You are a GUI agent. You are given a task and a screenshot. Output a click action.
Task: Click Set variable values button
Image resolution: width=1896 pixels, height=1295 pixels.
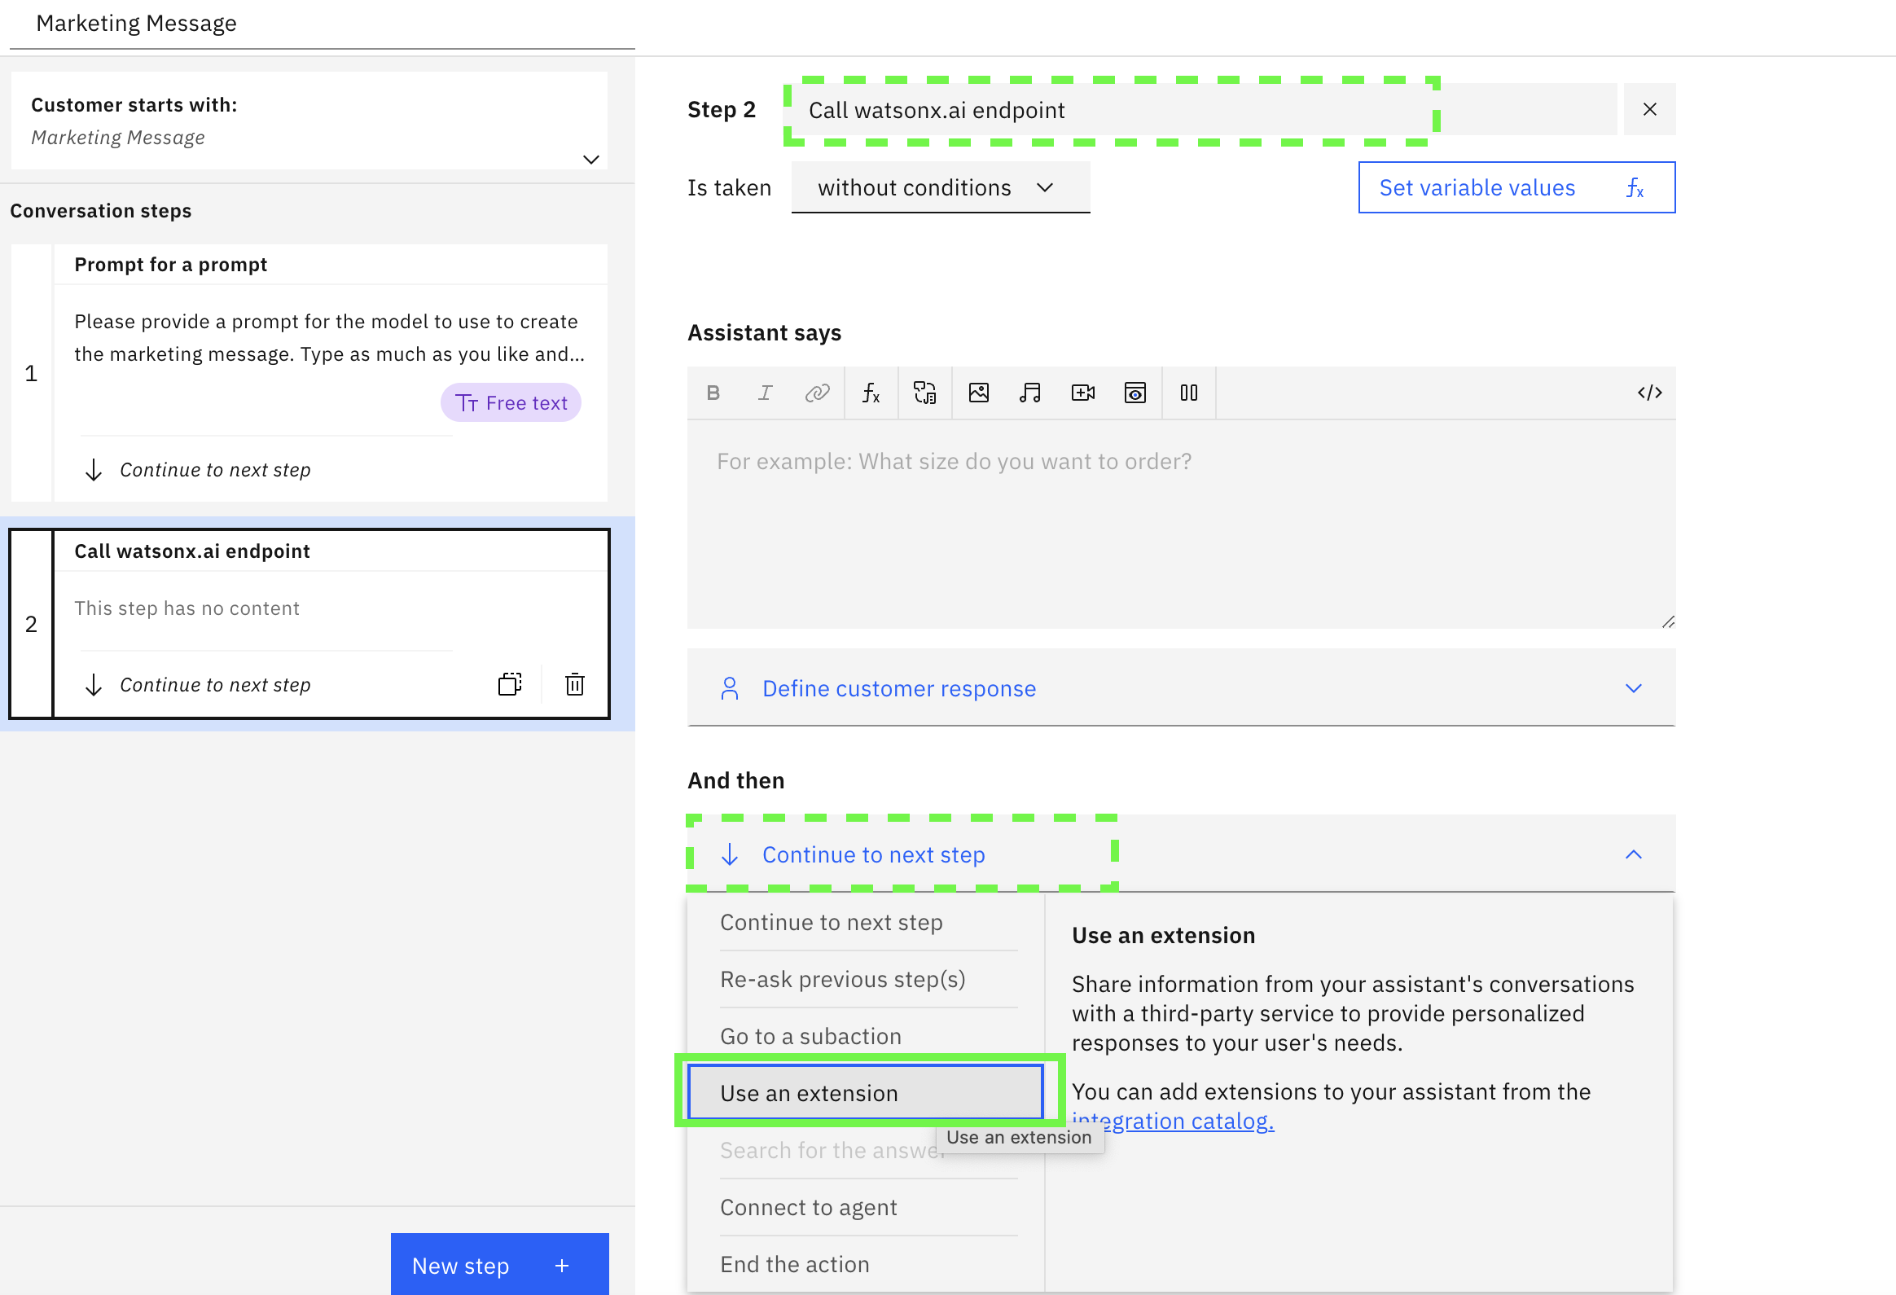click(1512, 187)
